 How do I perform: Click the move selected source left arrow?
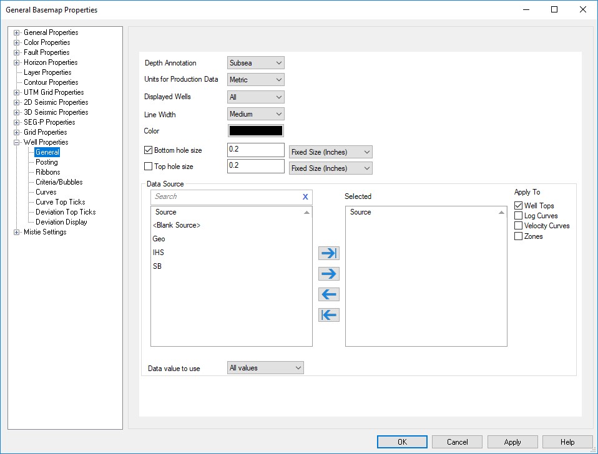328,294
